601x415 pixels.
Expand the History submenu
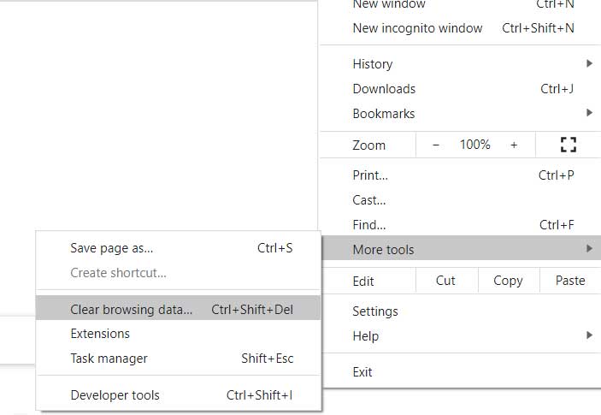click(x=461, y=63)
